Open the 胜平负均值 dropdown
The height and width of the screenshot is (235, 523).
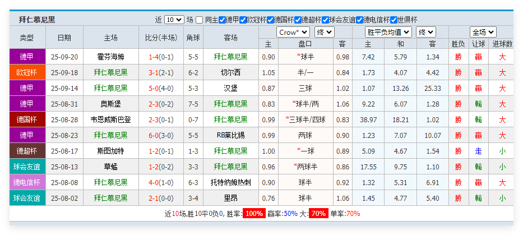pos(388,32)
